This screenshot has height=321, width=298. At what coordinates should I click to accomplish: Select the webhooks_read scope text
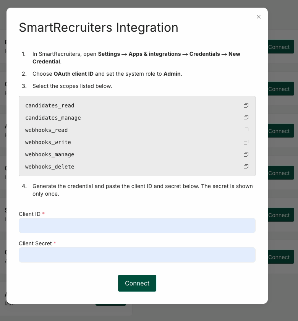coord(47,130)
